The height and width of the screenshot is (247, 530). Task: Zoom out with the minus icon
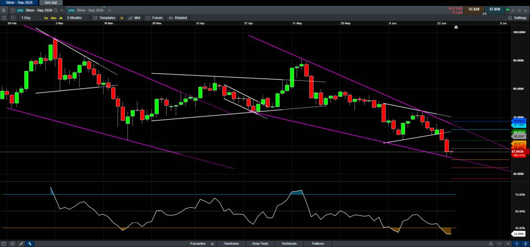click(x=500, y=243)
